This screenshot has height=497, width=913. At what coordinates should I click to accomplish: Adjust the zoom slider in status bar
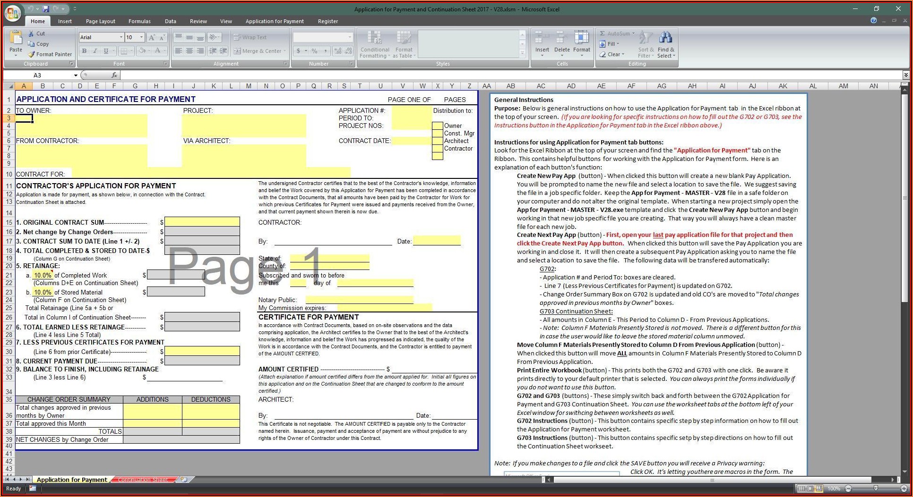(875, 489)
